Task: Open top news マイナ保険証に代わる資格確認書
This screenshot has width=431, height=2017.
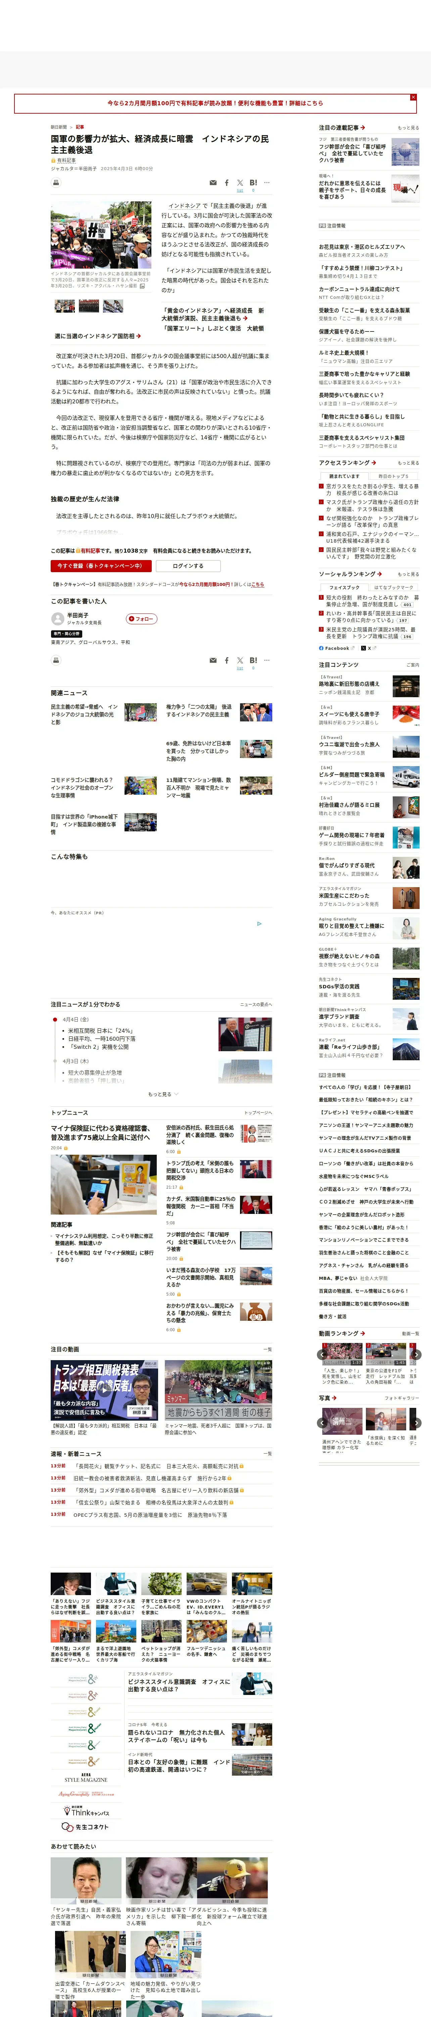Action: pos(102,1132)
